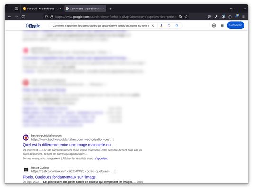Open developer tools wrench icon

[216, 17]
